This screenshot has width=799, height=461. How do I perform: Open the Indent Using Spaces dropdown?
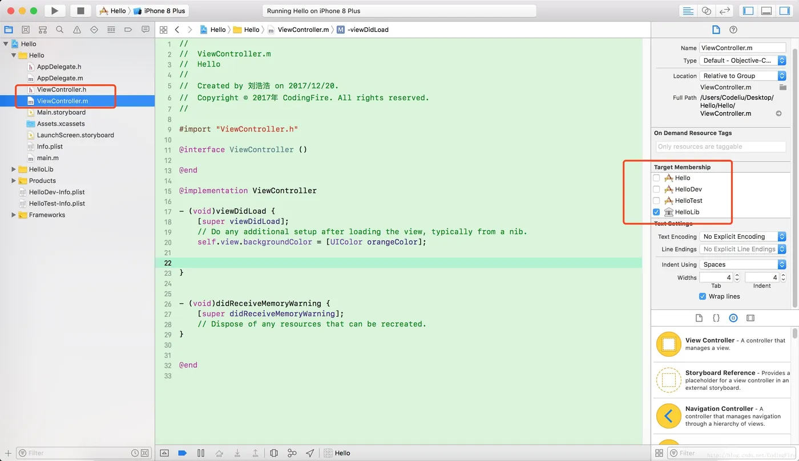742,264
